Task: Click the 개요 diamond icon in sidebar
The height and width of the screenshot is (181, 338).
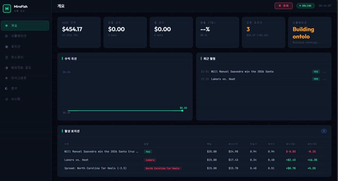Action: pos(6,26)
